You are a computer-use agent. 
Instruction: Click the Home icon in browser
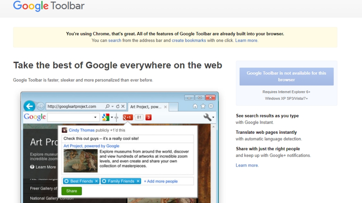coord(195,106)
